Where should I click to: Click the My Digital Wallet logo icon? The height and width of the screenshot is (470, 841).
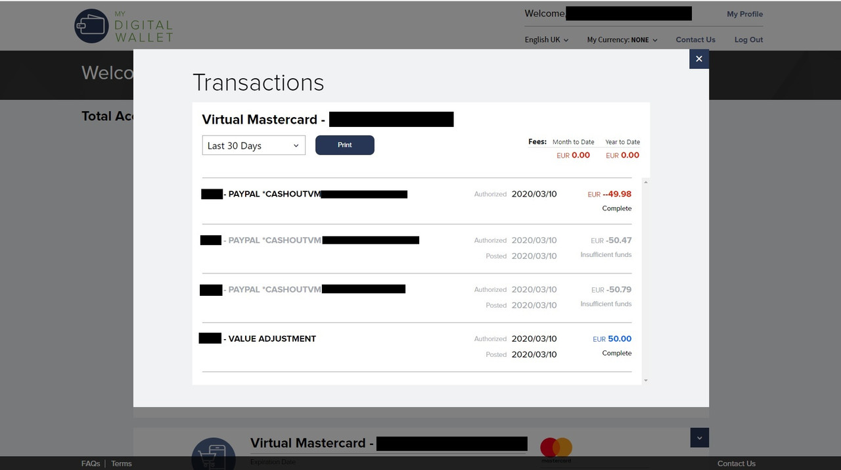pyautogui.click(x=91, y=26)
